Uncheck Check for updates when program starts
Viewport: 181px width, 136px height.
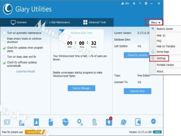point(5,48)
